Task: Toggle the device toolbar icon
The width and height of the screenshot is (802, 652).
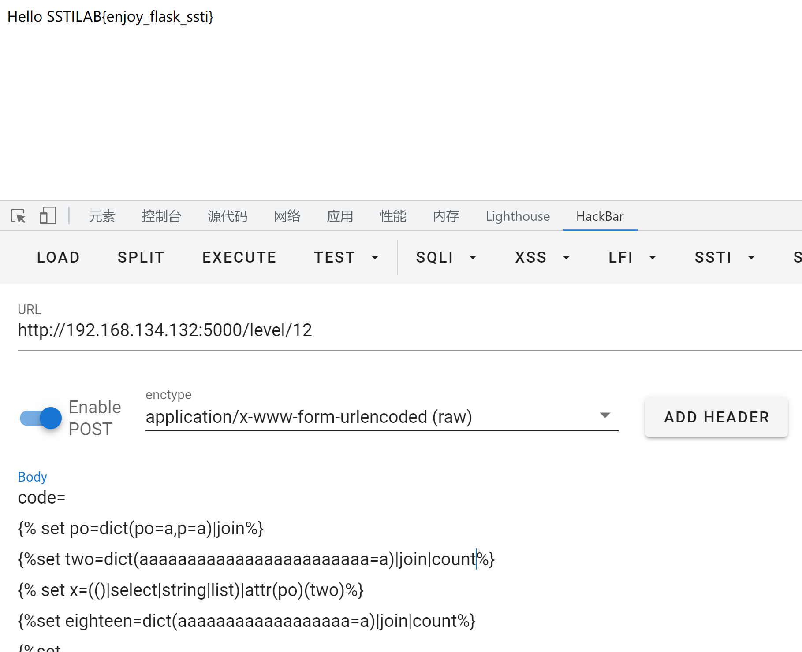Action: (x=48, y=216)
